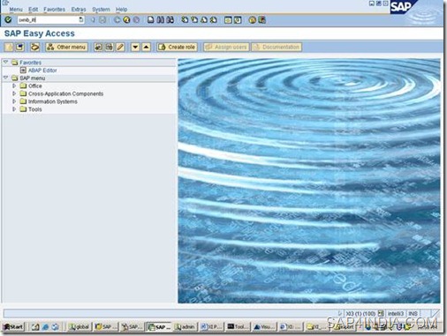Click the Assign users button

(226, 47)
